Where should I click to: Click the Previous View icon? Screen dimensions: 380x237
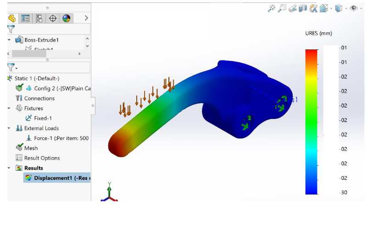click(292, 8)
